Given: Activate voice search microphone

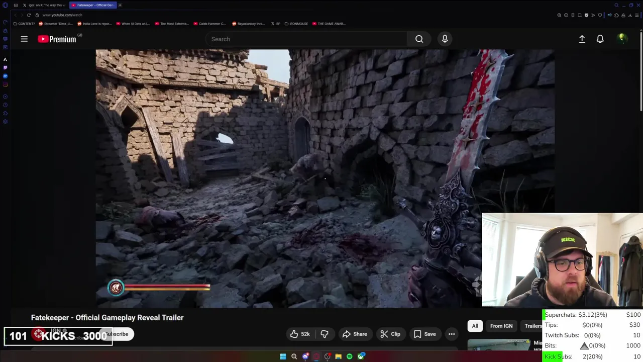Looking at the screenshot, I should [x=445, y=39].
